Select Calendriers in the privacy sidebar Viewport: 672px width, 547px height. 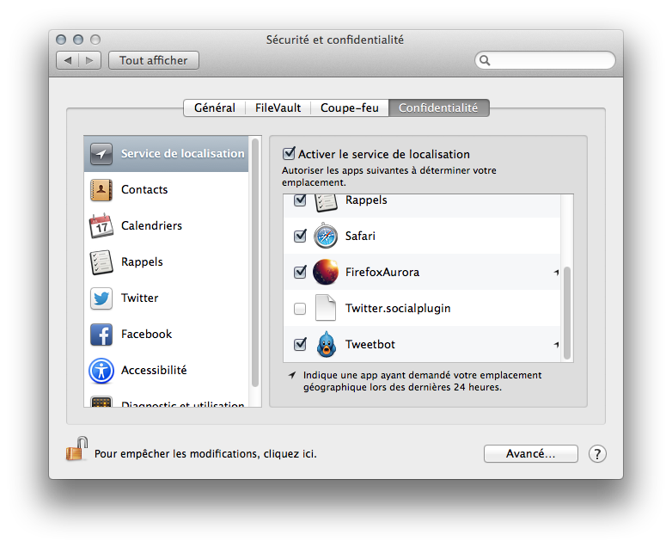click(x=167, y=226)
